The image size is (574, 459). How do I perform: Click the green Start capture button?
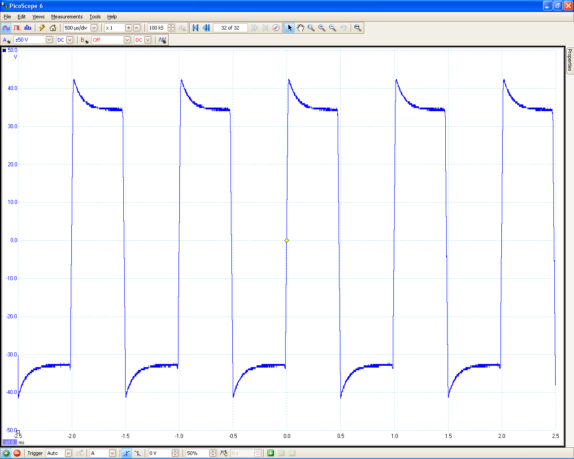coord(6,453)
